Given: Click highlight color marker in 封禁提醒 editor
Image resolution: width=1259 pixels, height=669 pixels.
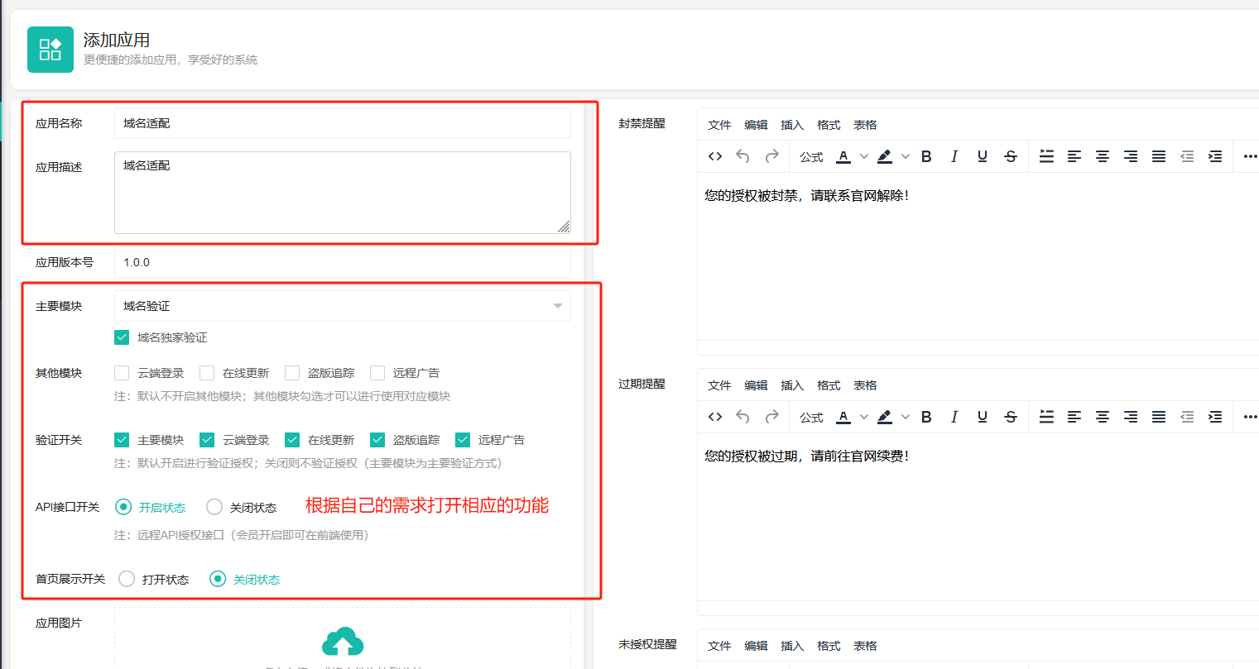Looking at the screenshot, I should tap(885, 156).
